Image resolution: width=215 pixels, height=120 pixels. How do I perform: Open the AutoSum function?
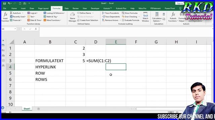[x=16, y=13]
